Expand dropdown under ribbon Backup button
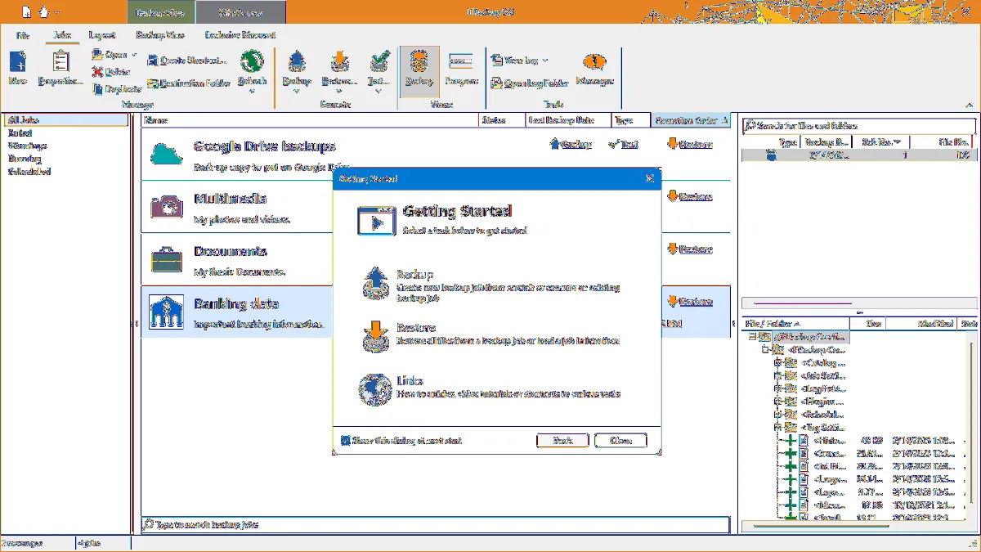The width and height of the screenshot is (981, 552). (x=296, y=91)
